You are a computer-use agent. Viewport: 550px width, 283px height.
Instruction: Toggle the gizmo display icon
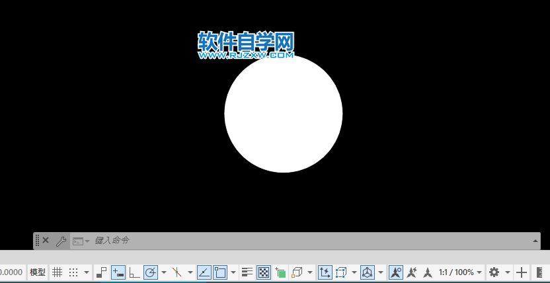[x=368, y=272]
